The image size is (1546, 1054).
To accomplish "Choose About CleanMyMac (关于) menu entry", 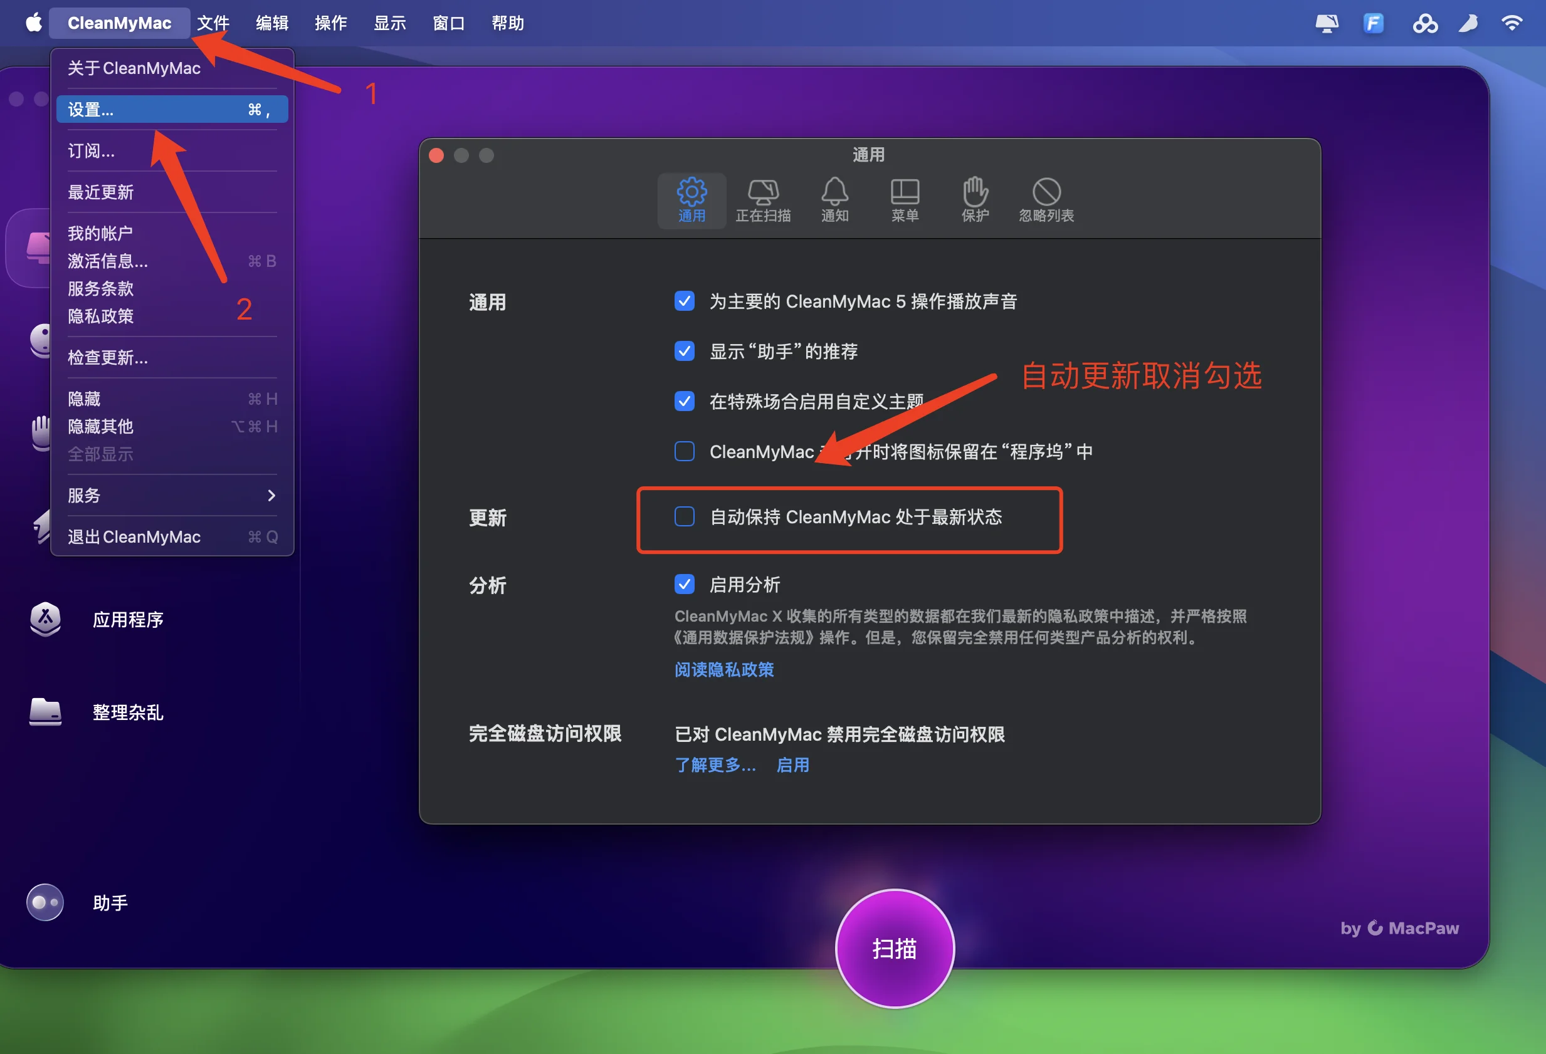I will click(x=172, y=68).
